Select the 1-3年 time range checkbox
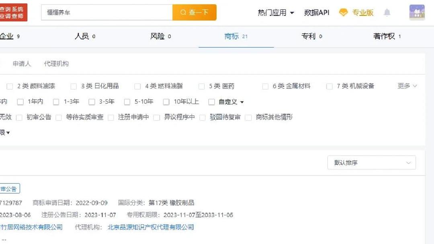434x244 pixels. click(56, 102)
